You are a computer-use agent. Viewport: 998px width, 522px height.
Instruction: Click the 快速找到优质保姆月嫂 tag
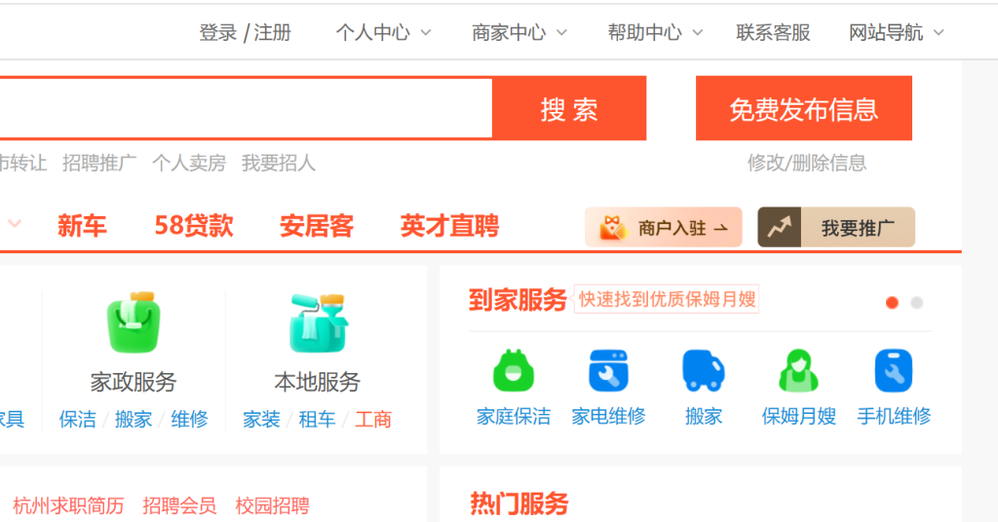667,299
